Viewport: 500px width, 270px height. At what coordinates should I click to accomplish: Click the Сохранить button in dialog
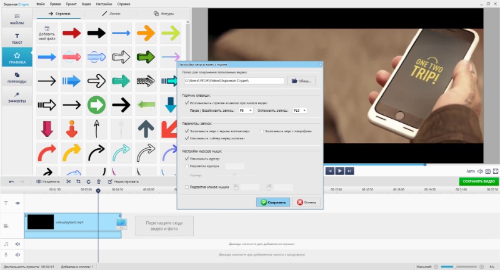point(273,202)
